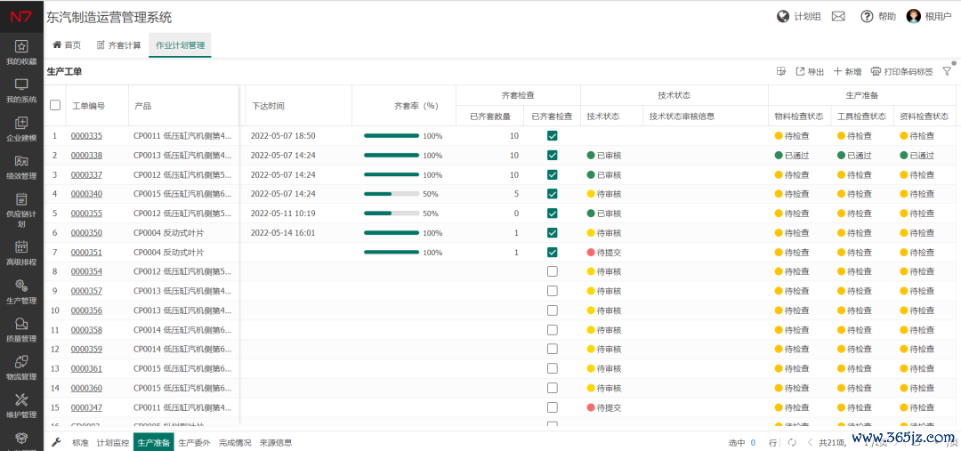The width and height of the screenshot is (961, 451).
Task: Click 打印条码标签 printer icon
Action: (876, 72)
